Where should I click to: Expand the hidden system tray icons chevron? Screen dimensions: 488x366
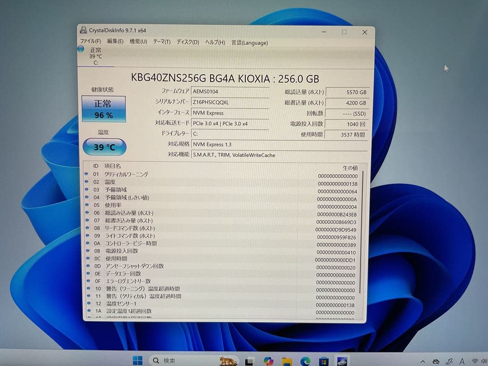[422, 361]
